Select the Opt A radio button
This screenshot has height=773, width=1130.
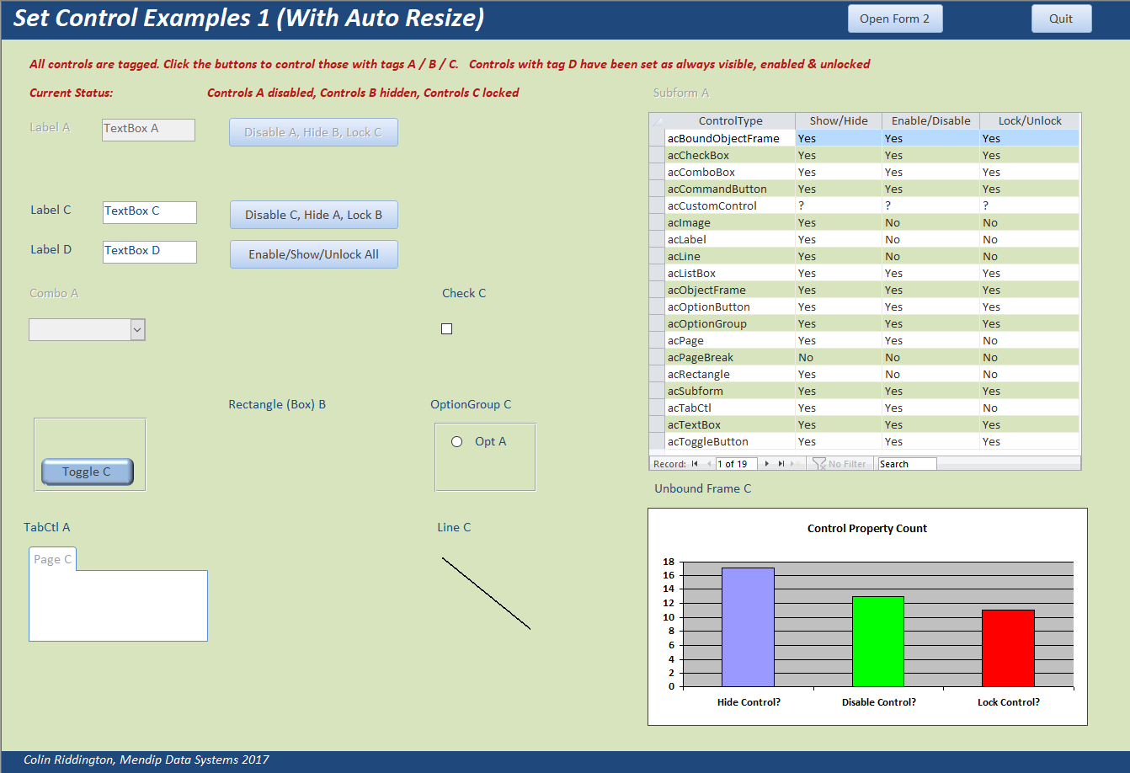click(x=457, y=441)
